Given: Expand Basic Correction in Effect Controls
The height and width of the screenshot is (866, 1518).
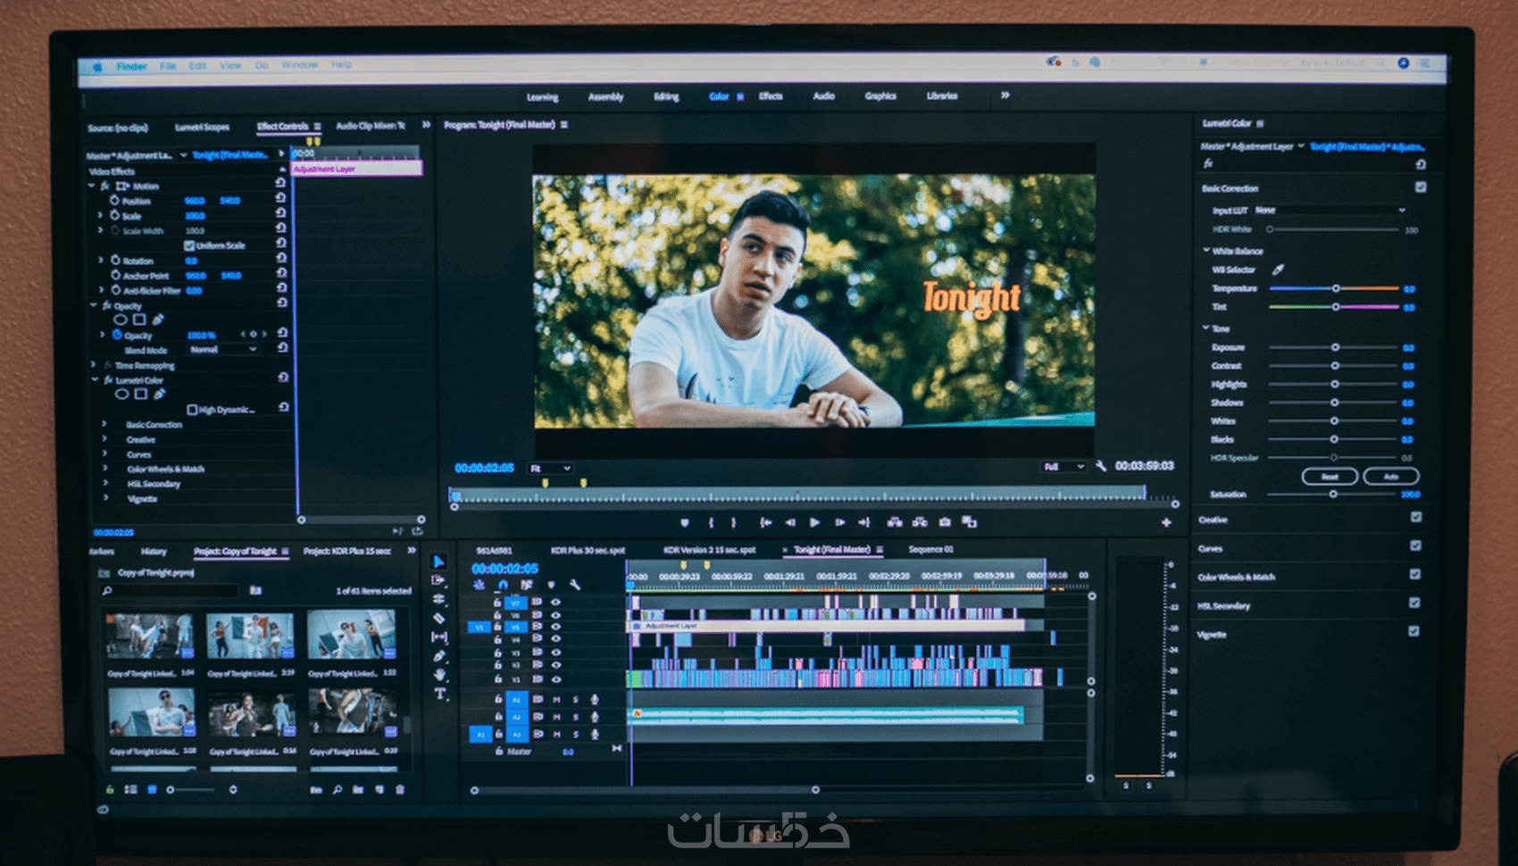Looking at the screenshot, I should [104, 425].
